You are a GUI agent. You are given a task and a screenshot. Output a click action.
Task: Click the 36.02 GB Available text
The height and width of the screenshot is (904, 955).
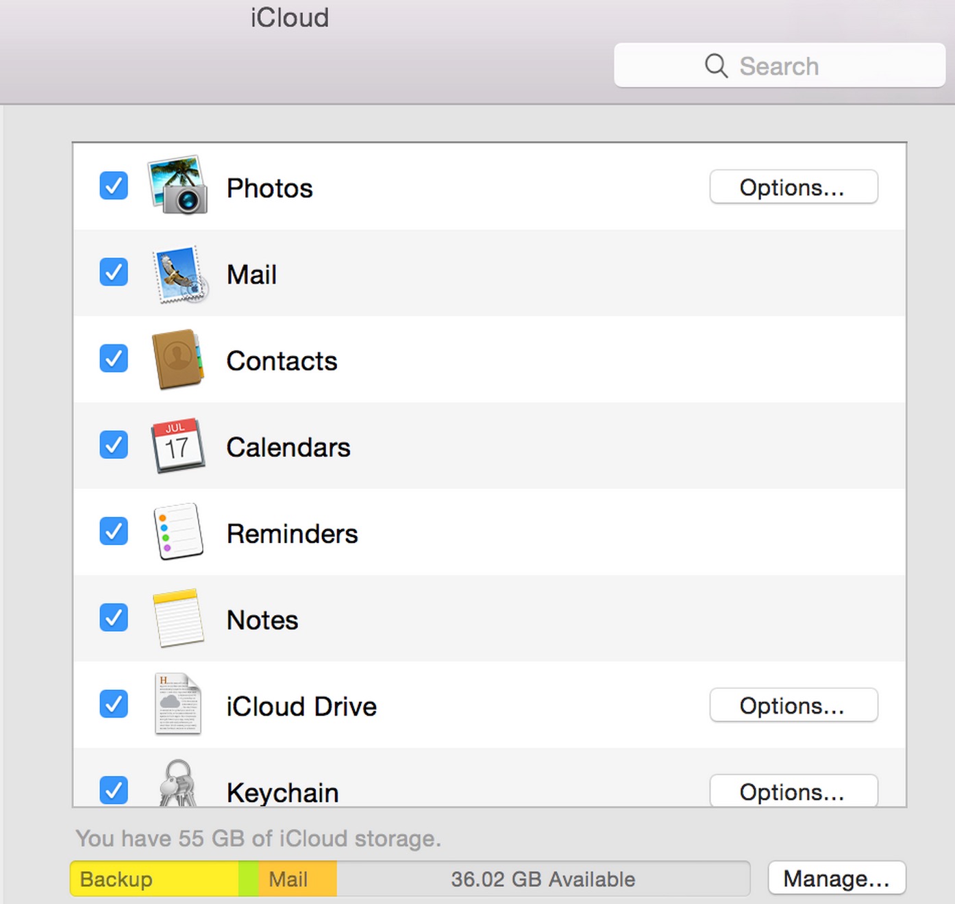543,879
